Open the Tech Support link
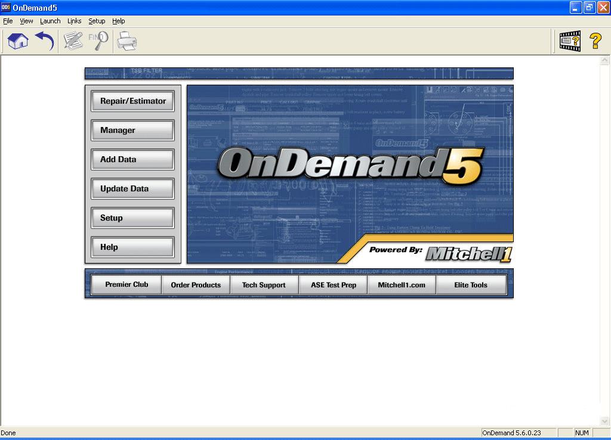 point(264,284)
